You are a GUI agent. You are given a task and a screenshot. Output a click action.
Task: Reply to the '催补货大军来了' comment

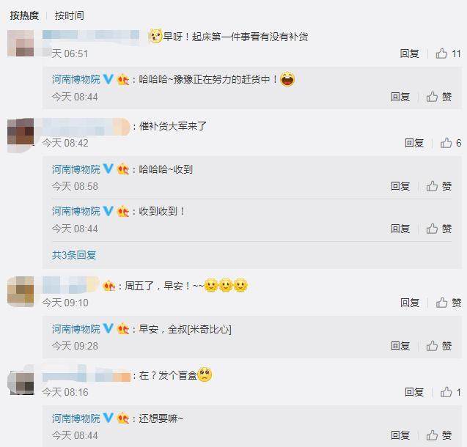tap(414, 143)
